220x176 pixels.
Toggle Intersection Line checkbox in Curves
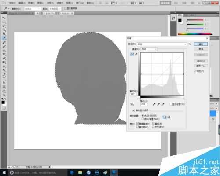pos(153,127)
